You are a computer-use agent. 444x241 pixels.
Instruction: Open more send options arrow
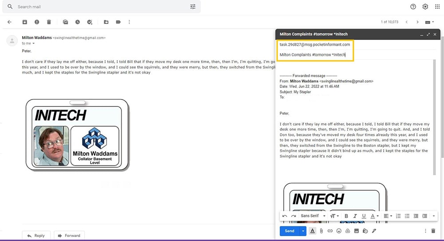click(x=303, y=231)
